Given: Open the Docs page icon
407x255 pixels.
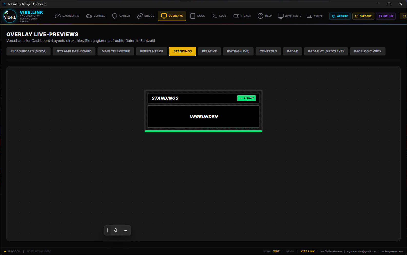Looking at the screenshot, I should click(x=193, y=16).
